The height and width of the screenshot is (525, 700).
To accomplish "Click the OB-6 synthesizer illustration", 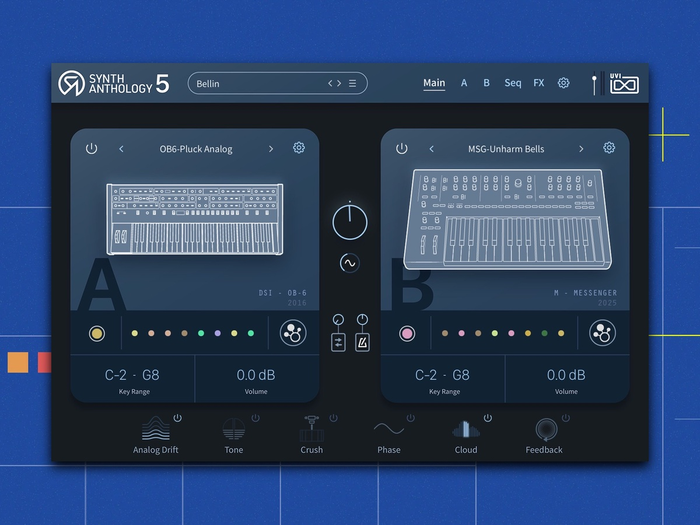I will pyautogui.click(x=195, y=219).
